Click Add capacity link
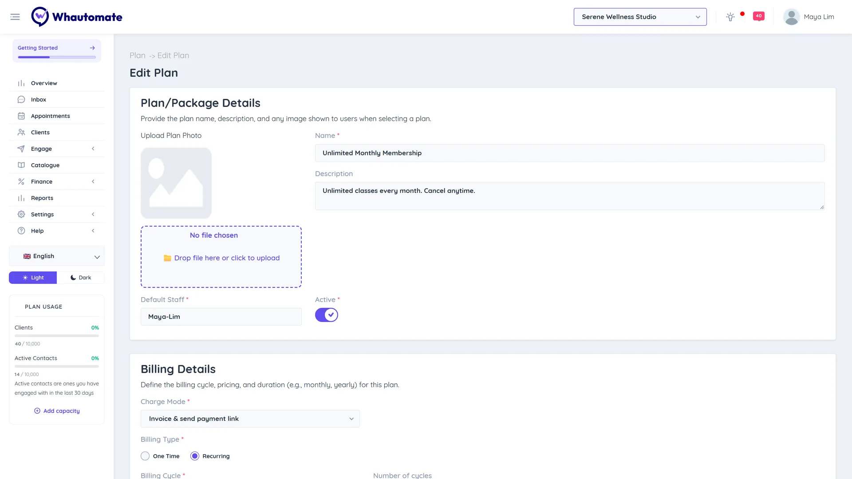The width and height of the screenshot is (852, 479). 57,411
